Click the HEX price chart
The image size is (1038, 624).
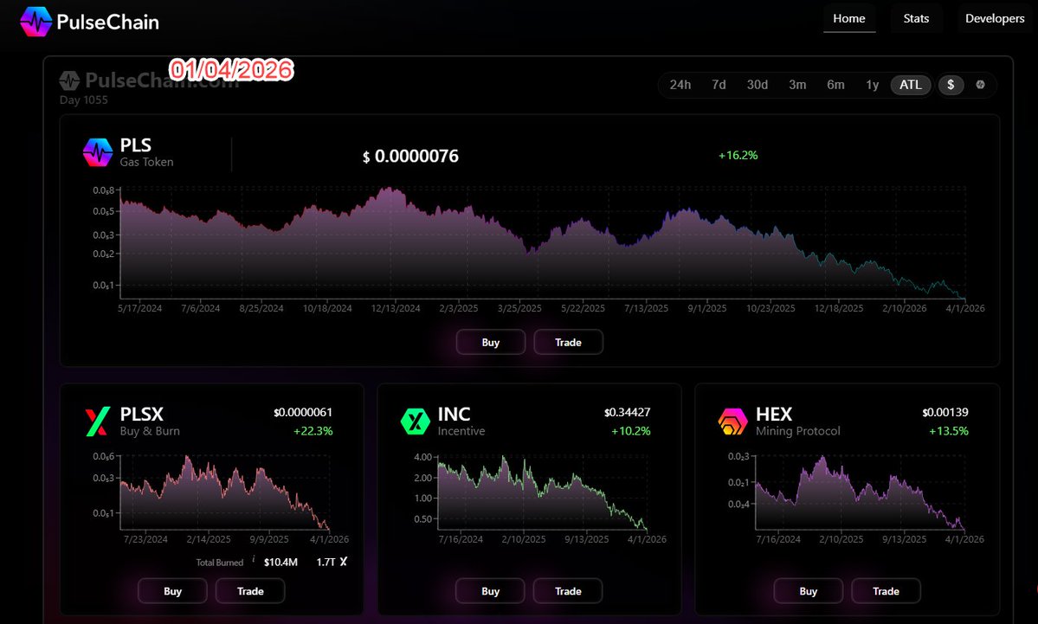pyautogui.click(x=860, y=492)
